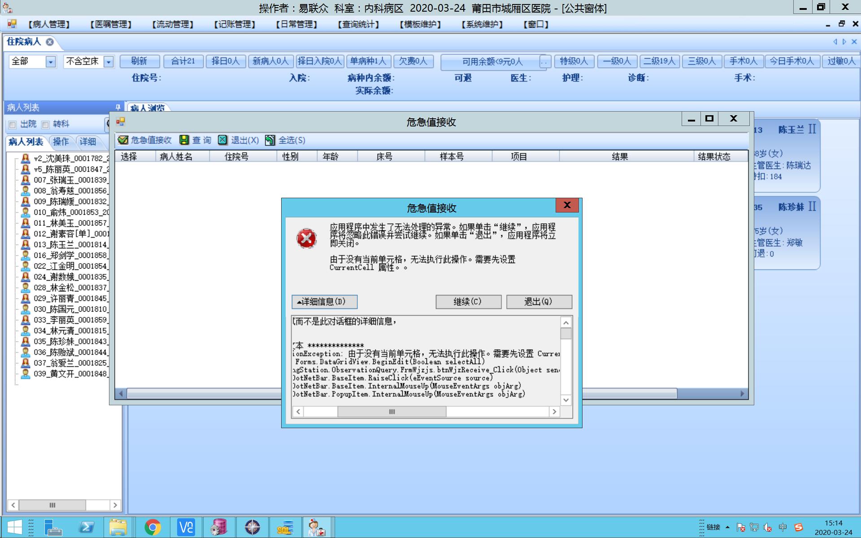Screen dimensions: 861x538
Task: Collapse the 详细信息(D) details expander
Action: pos(324,302)
